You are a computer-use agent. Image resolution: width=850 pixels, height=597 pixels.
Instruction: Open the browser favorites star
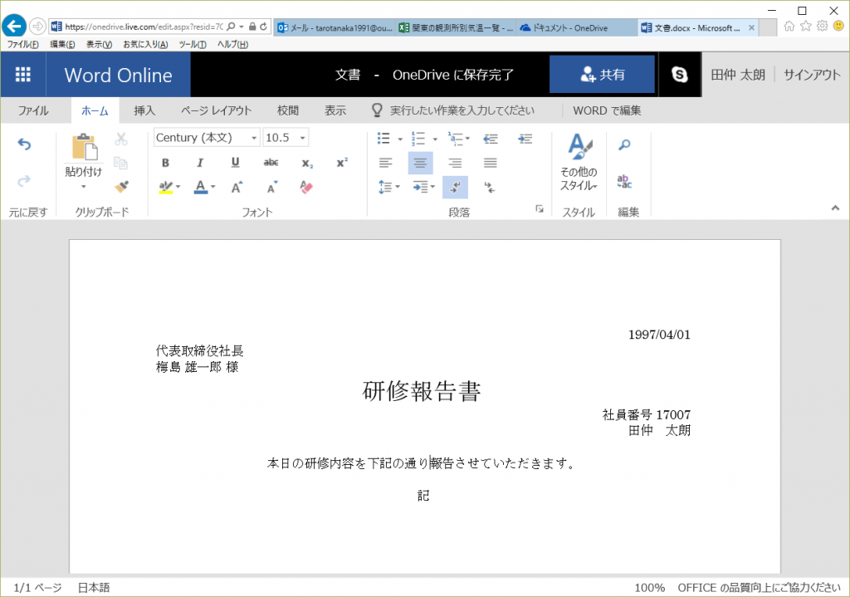(806, 26)
